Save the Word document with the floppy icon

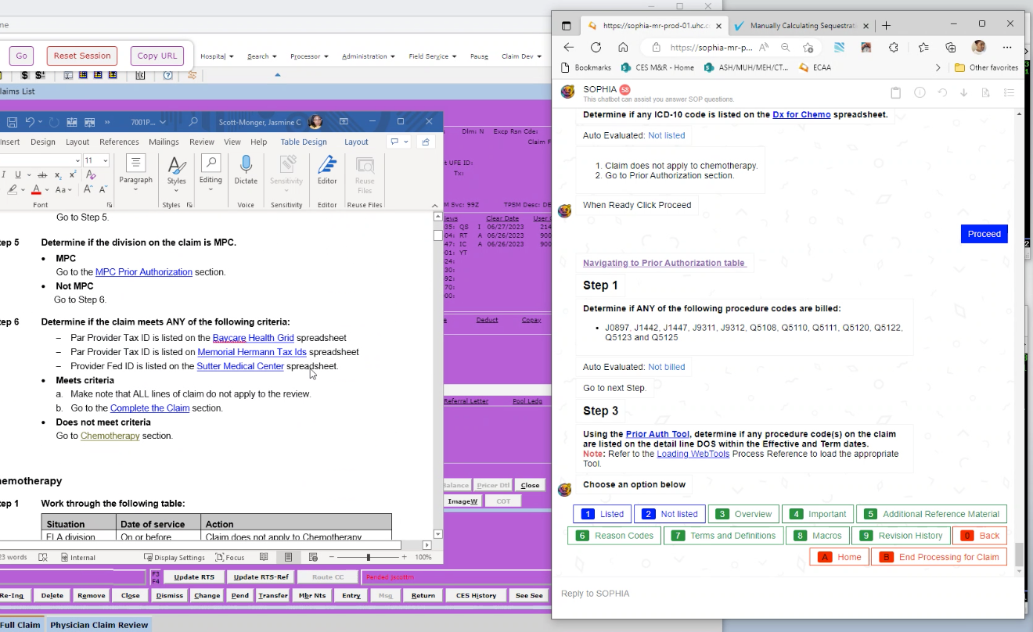[12, 122]
